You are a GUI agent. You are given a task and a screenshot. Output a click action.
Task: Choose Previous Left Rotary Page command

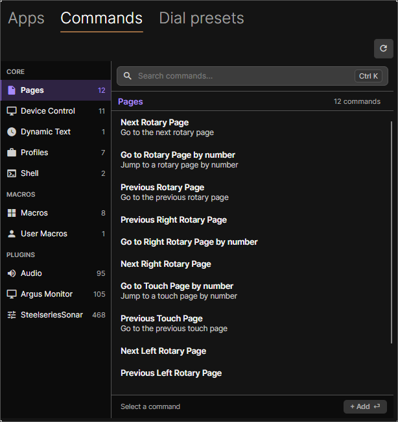pyautogui.click(x=252, y=373)
